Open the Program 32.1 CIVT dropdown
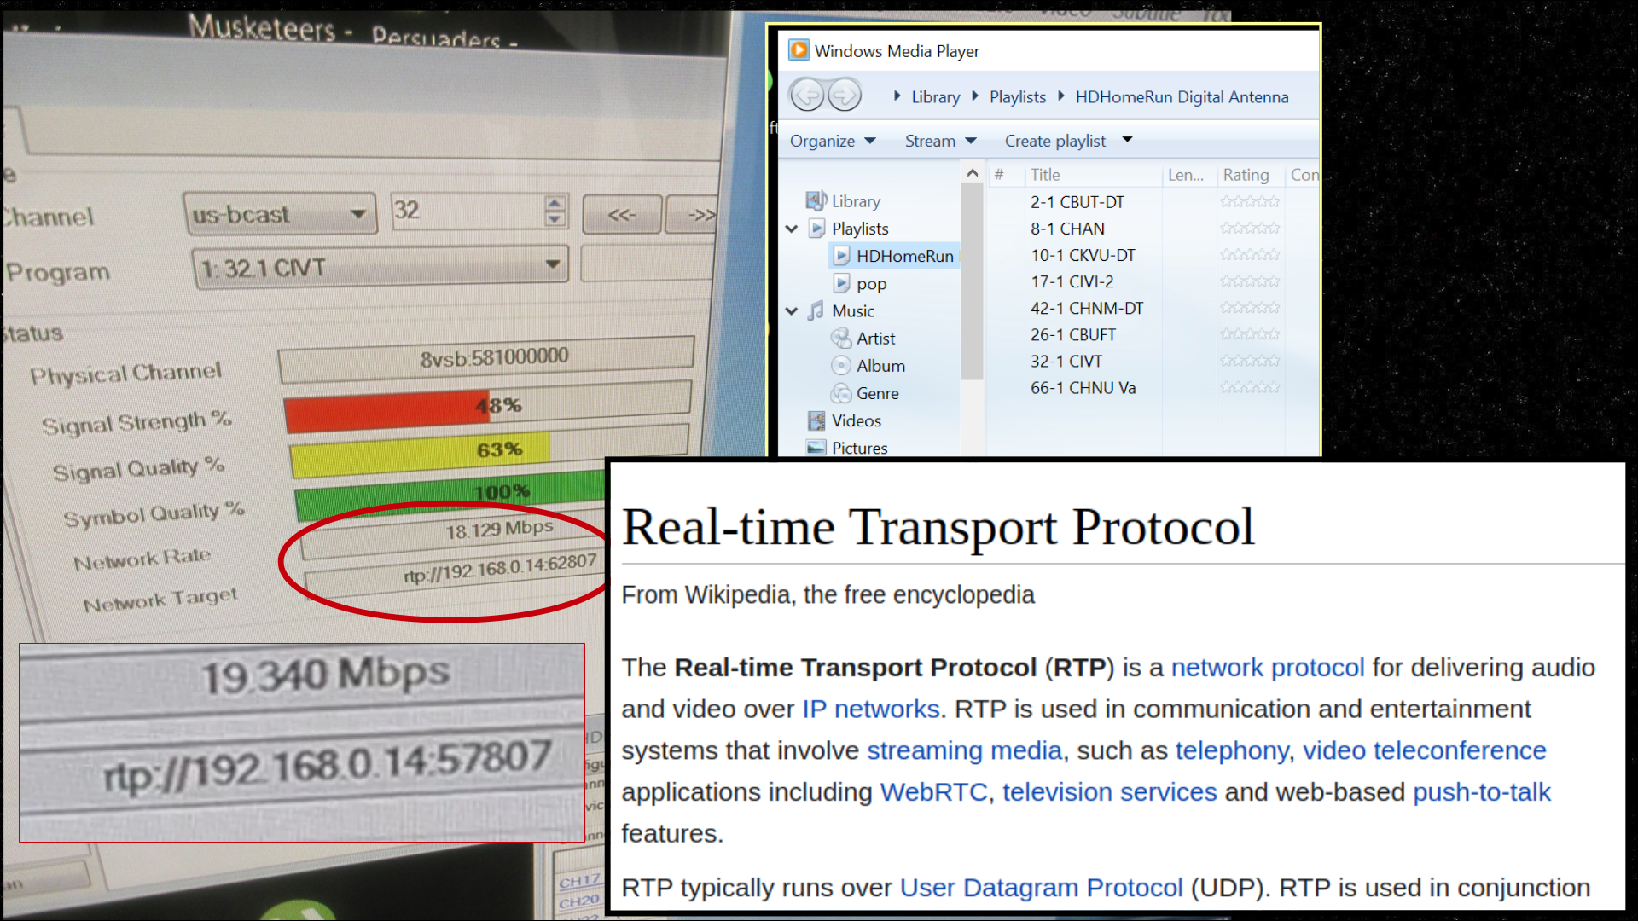Viewport: 1638px width, 921px height. [553, 265]
